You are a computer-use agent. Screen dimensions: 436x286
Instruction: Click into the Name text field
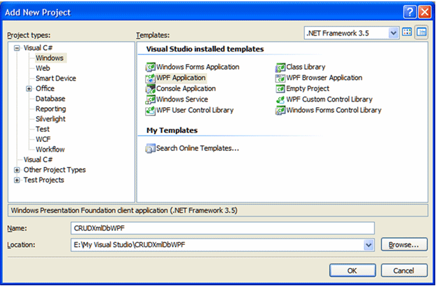[x=223, y=228]
